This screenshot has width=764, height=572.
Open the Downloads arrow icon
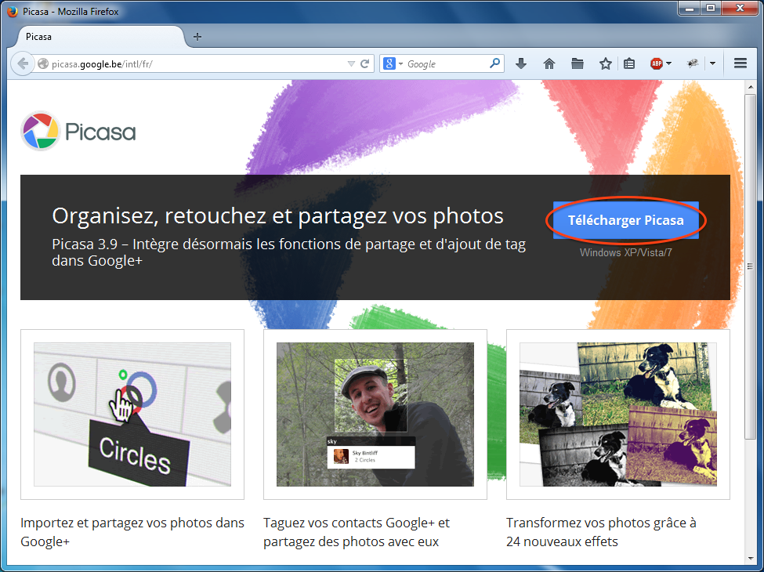521,63
